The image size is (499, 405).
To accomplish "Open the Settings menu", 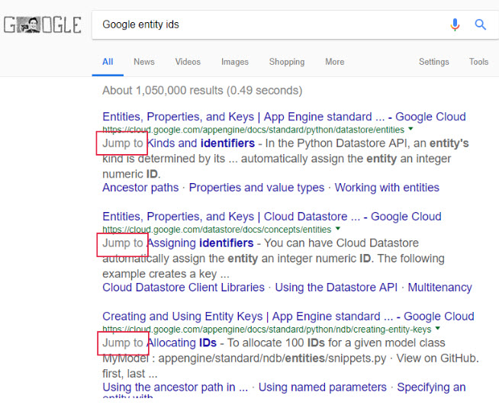I will click(433, 62).
